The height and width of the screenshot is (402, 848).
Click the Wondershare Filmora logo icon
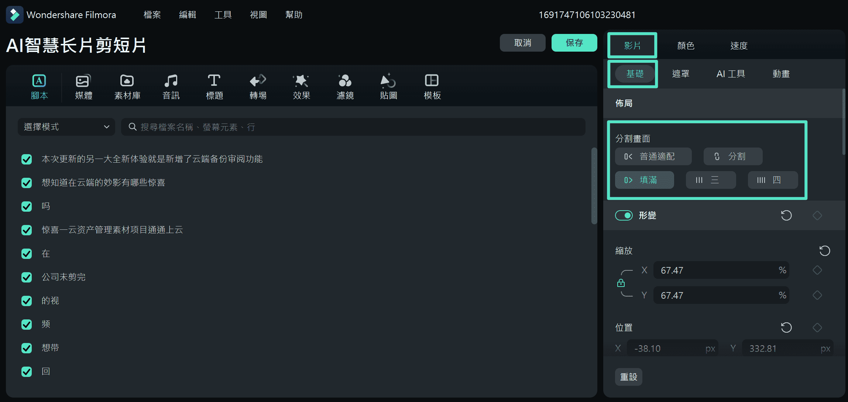15,15
